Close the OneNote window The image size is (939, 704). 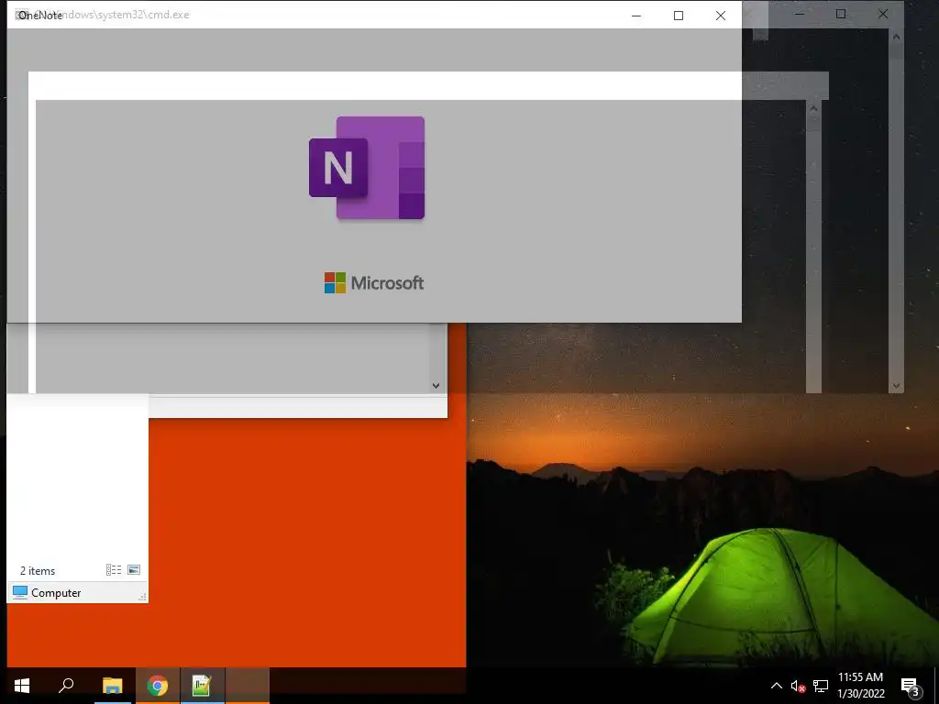click(721, 16)
